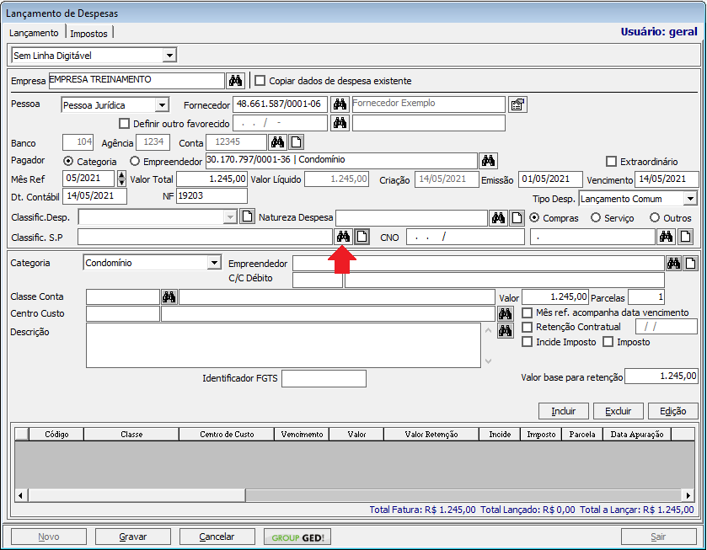Select Compras radio option
The width and height of the screenshot is (707, 550).
[x=534, y=218]
